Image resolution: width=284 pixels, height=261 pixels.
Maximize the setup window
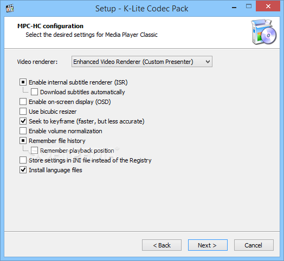pyautogui.click(x=249, y=6)
